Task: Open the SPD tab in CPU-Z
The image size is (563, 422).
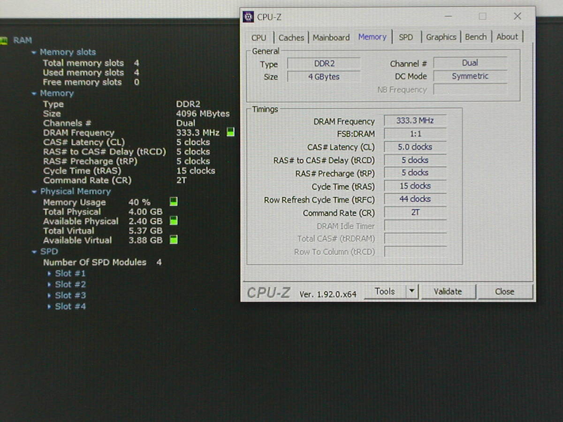Action: (x=406, y=38)
